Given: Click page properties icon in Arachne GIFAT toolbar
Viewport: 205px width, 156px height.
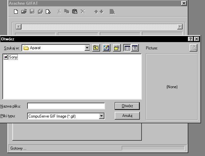Looking at the screenshot, I should coord(112,12).
